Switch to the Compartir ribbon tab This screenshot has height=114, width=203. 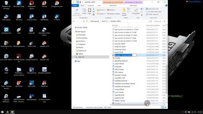coord(90,6)
